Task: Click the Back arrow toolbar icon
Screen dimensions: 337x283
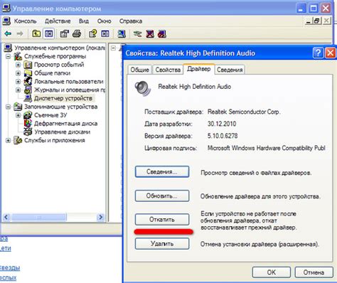Action: [8, 34]
